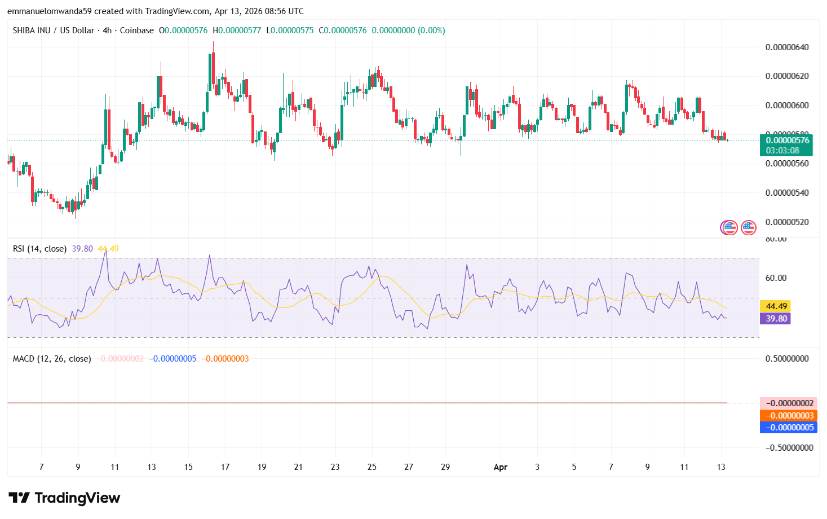
Task: Click the SHIBA INU / US Dollar symbol title
Action: pyautogui.click(x=54, y=30)
